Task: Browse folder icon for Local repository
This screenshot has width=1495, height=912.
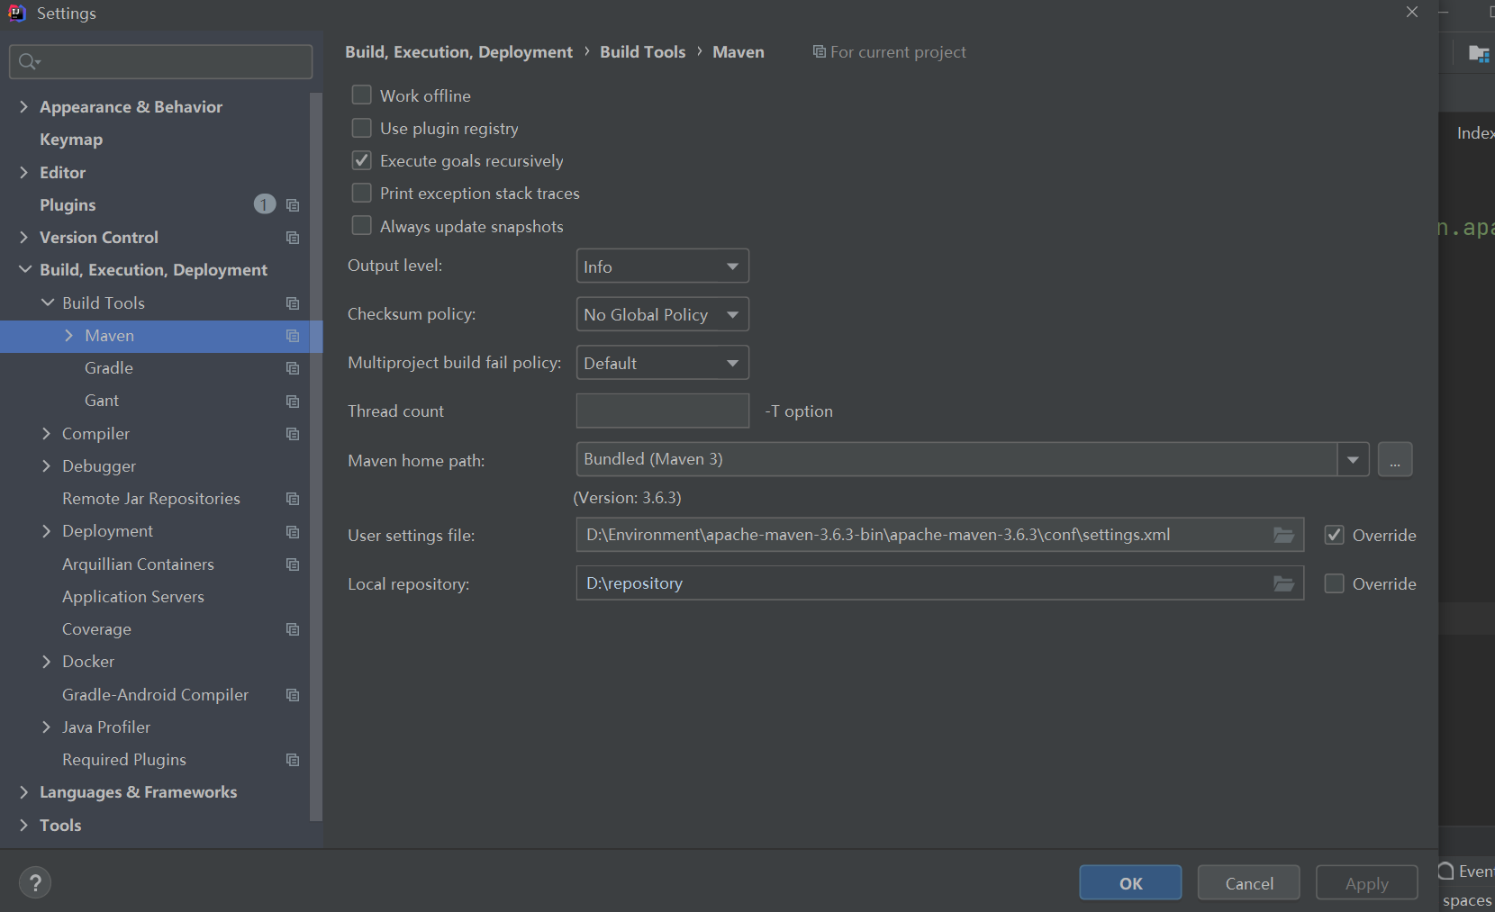Action: tap(1284, 583)
